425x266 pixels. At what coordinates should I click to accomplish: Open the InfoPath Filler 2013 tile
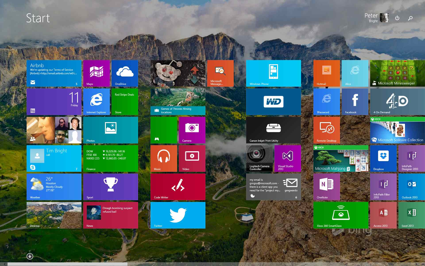pyautogui.click(x=383, y=187)
